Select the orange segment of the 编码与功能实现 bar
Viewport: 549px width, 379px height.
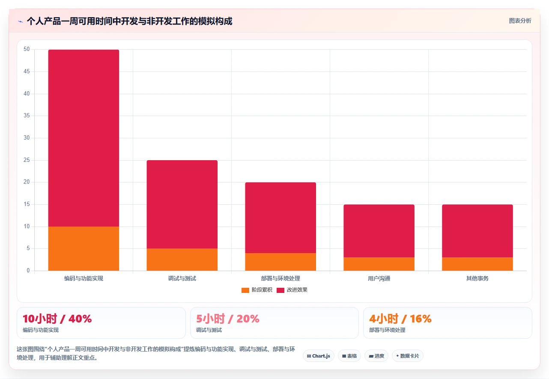point(84,248)
